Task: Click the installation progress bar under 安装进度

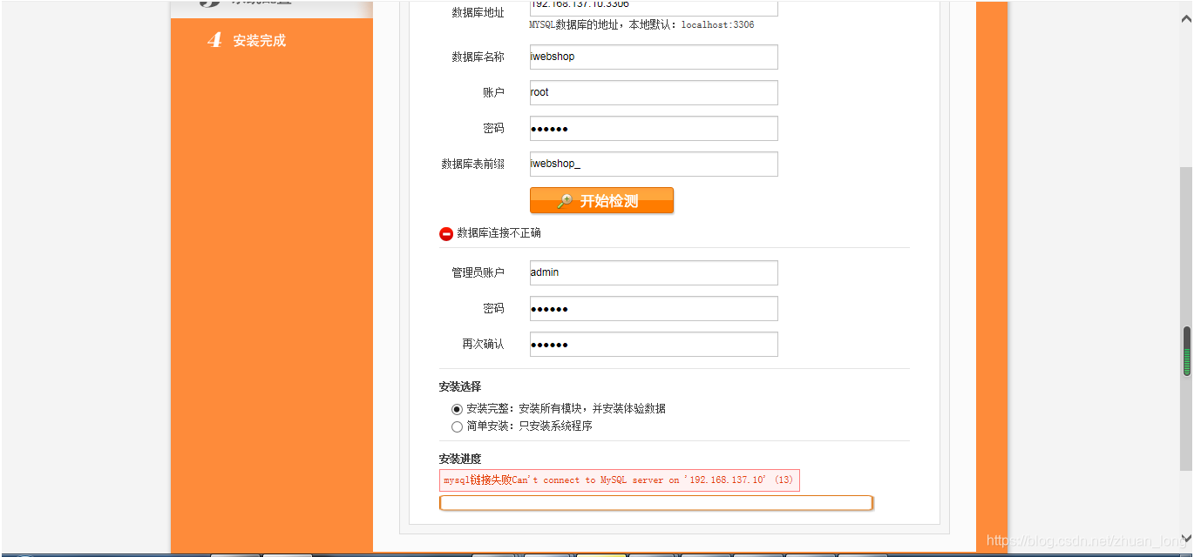Action: 655,502
